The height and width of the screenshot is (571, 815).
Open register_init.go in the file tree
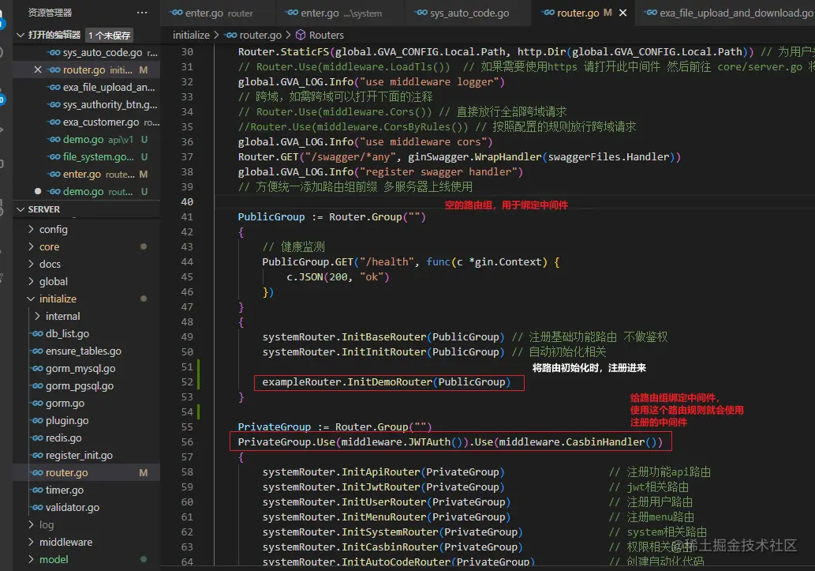pos(86,455)
